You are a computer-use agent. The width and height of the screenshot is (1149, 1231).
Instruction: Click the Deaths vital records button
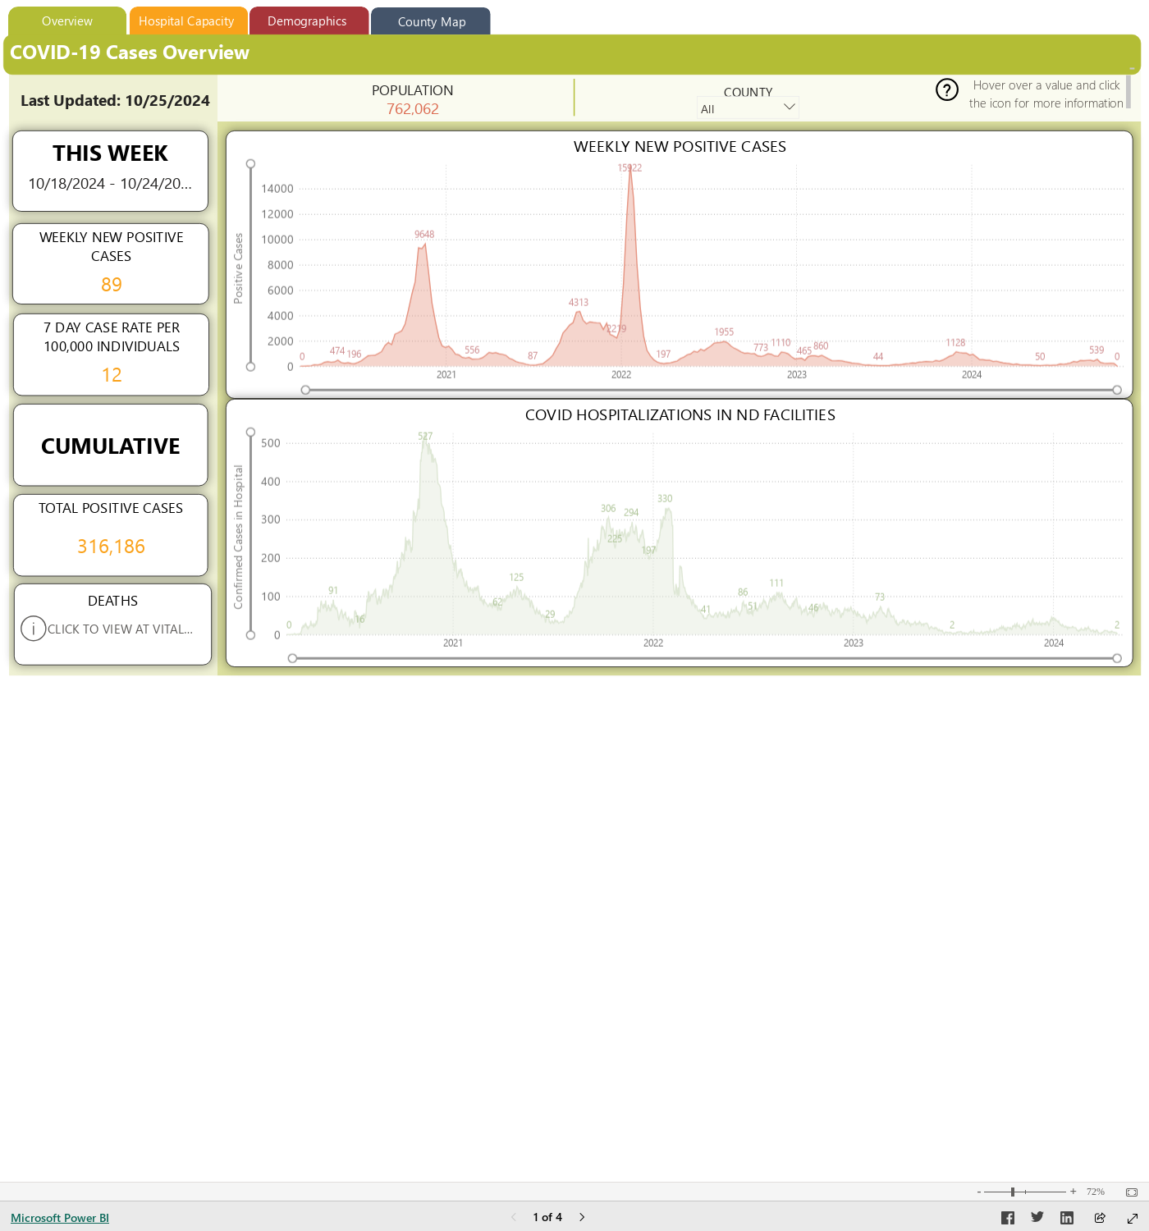click(120, 629)
